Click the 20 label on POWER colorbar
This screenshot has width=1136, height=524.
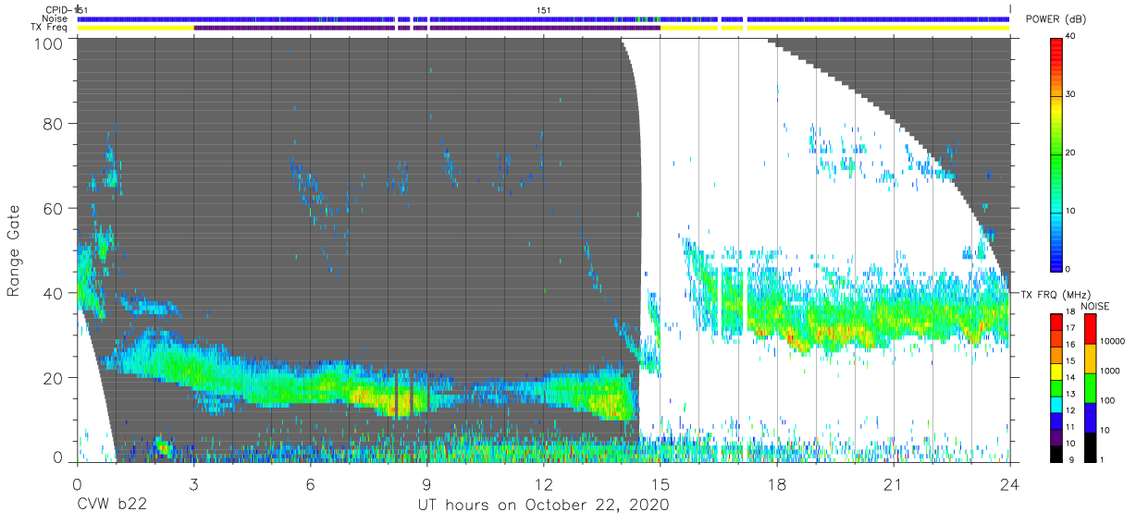[x=1072, y=152]
